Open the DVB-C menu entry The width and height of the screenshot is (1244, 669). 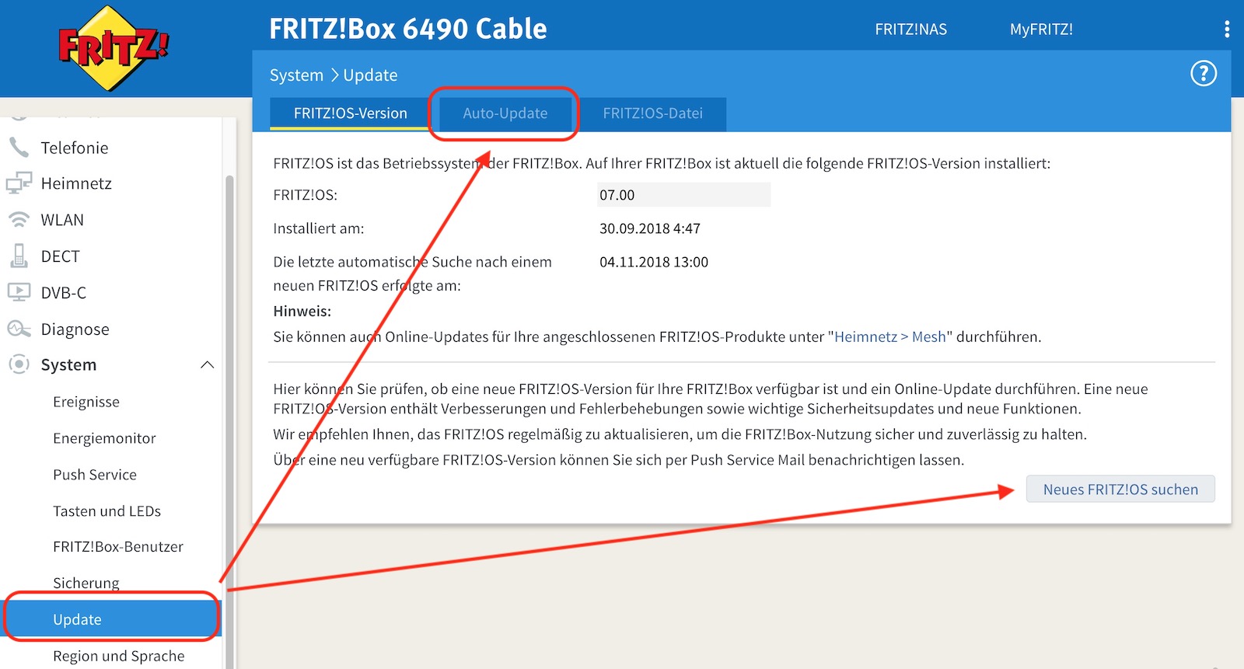coord(64,292)
